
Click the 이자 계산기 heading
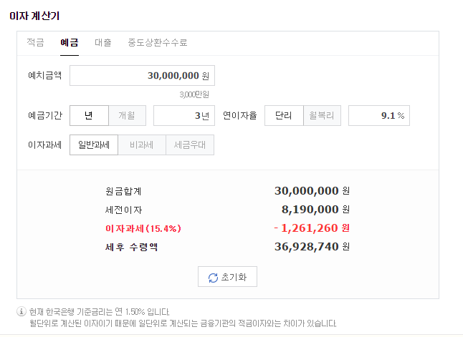tap(34, 16)
